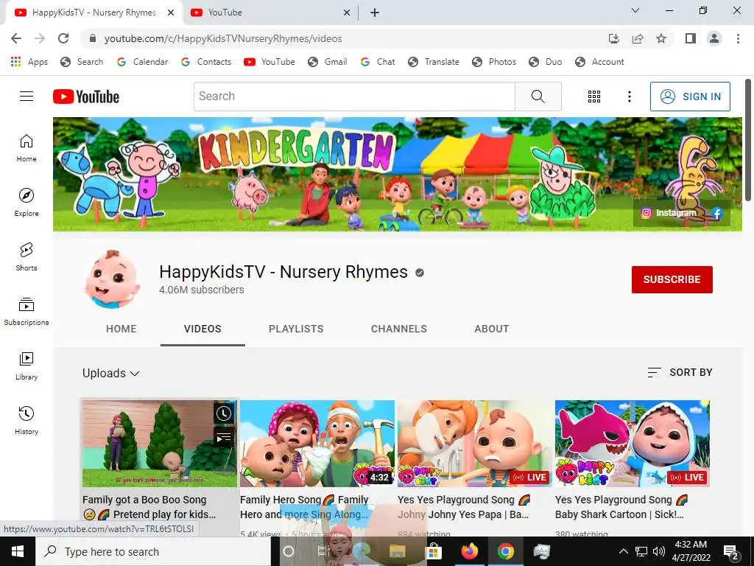Click the search magnifier button
Viewport: 754px width, 566px height.
[x=538, y=97]
